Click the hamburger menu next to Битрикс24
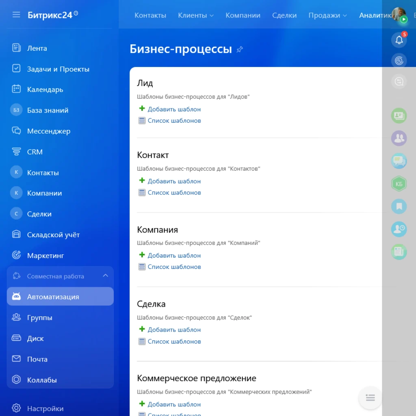The image size is (416, 416). [x=16, y=14]
